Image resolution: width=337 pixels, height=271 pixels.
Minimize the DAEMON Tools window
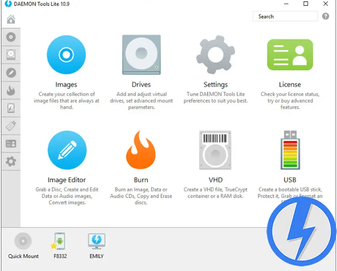click(x=286, y=4)
